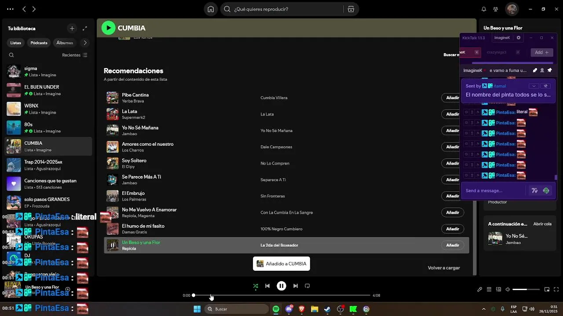Skip to the previous track
563x316 pixels.
click(267, 286)
